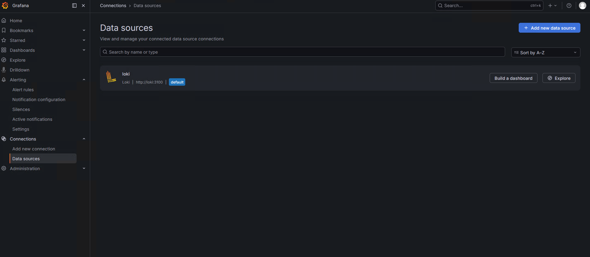This screenshot has width=590, height=257.
Task: Click Add new data source button
Action: click(x=549, y=28)
